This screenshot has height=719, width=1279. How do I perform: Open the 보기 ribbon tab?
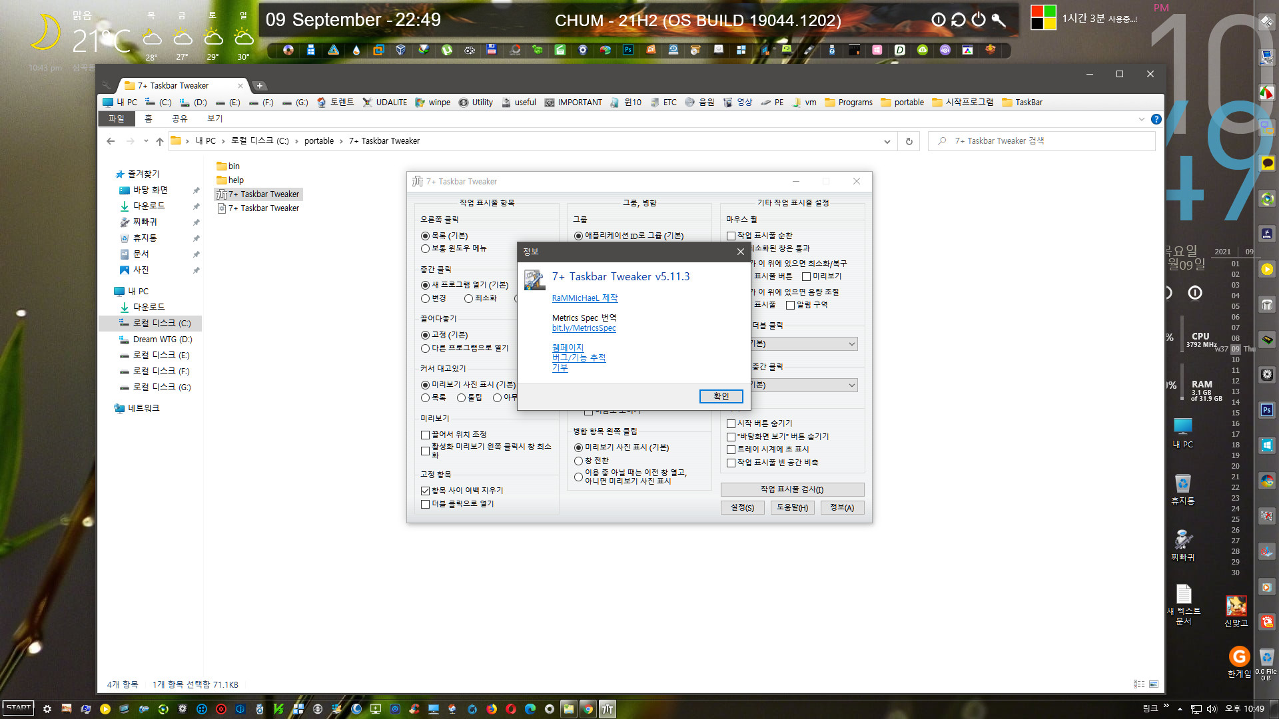pyautogui.click(x=214, y=119)
